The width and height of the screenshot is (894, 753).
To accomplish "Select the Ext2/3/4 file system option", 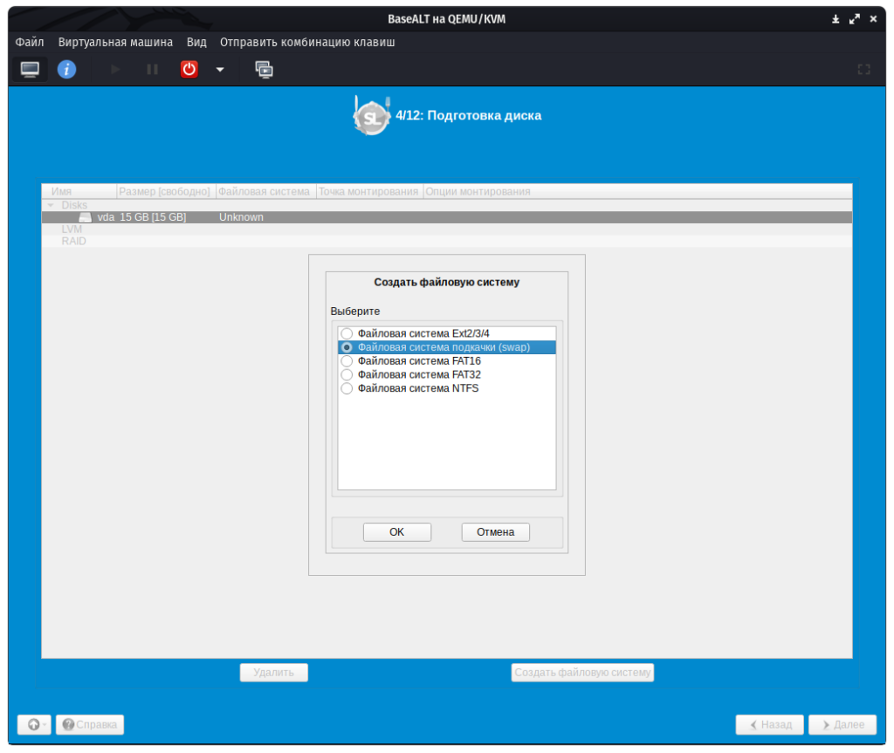I will [x=347, y=333].
